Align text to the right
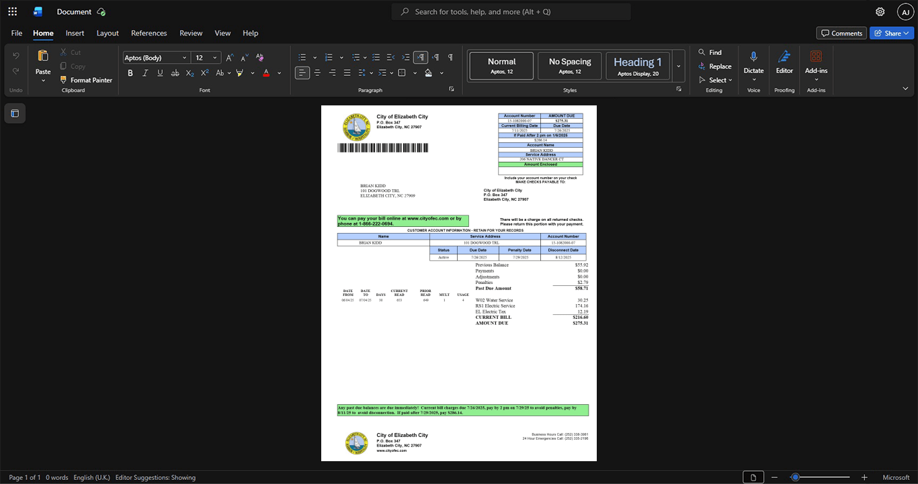Image resolution: width=918 pixels, height=484 pixels. (x=332, y=72)
